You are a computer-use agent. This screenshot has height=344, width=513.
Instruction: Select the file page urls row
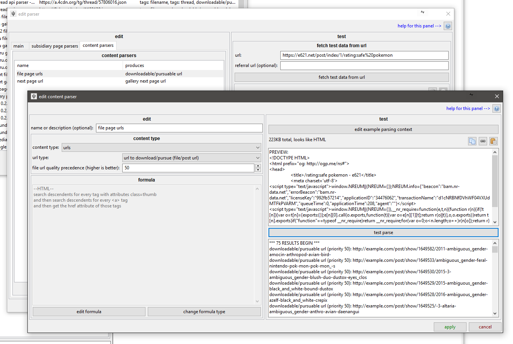tap(119, 74)
